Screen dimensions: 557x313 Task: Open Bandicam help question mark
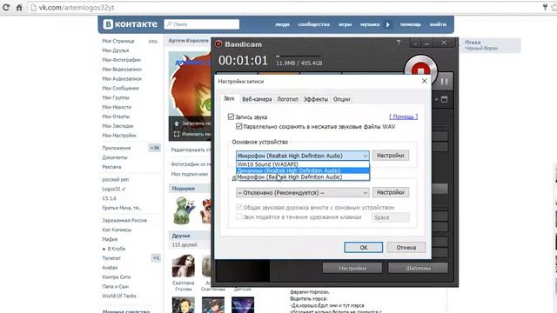399,43
